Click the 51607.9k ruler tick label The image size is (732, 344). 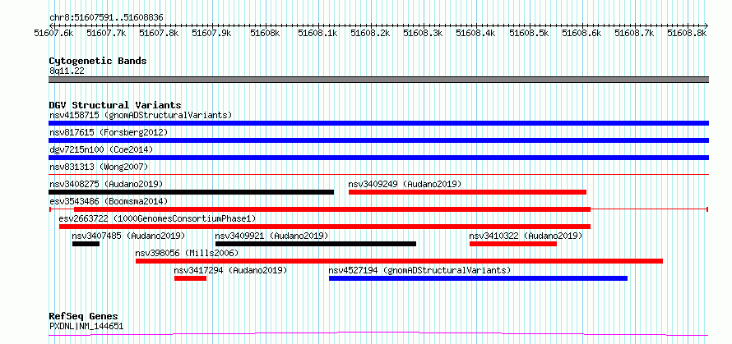point(212,33)
